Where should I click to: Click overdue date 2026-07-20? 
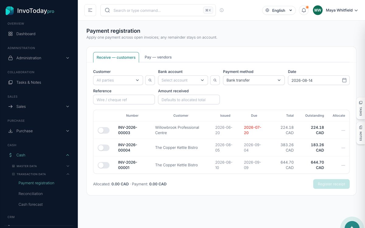click(252, 130)
